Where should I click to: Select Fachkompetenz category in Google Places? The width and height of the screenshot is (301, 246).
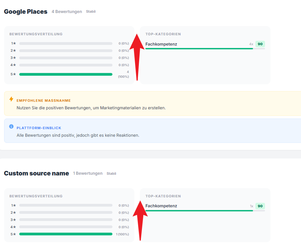161,44
